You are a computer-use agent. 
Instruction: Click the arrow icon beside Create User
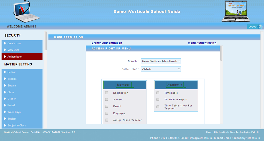point(5,43)
